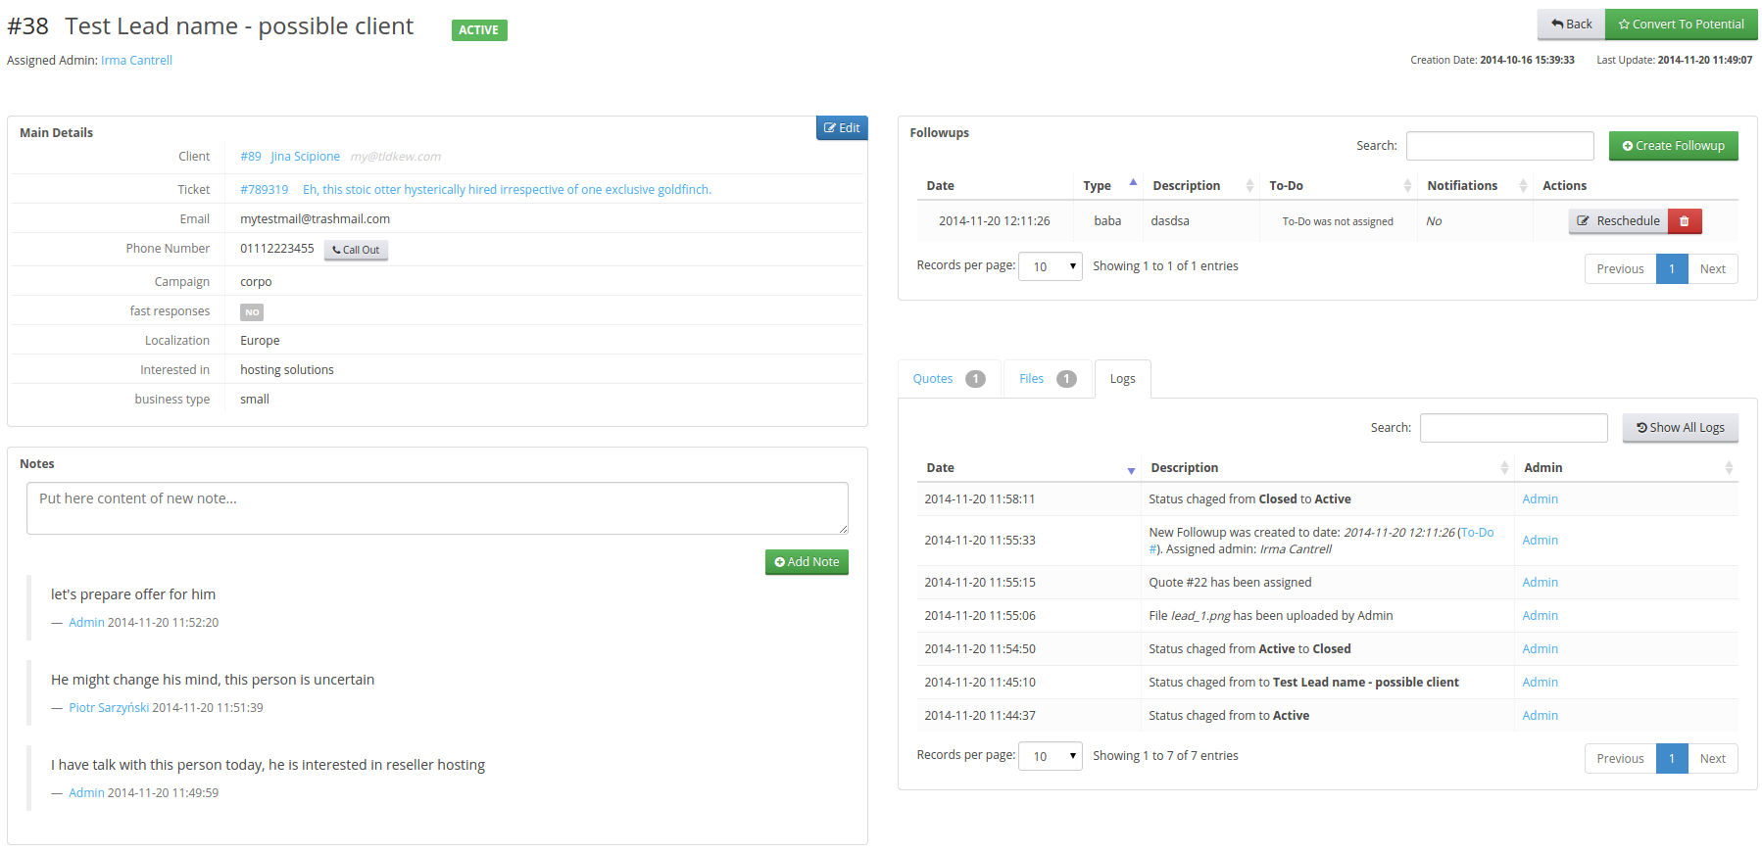Go to Next page in Followups
1762x853 pixels.
pos(1712,269)
